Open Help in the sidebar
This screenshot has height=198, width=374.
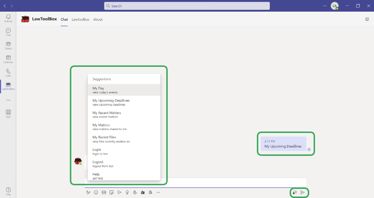(x=8, y=191)
